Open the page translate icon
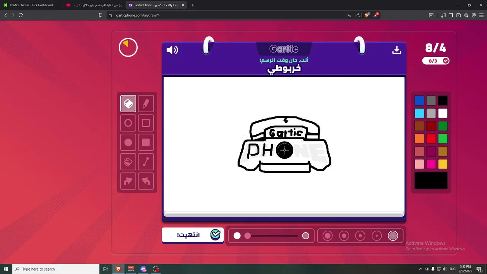487x274 pixels. click(349, 15)
